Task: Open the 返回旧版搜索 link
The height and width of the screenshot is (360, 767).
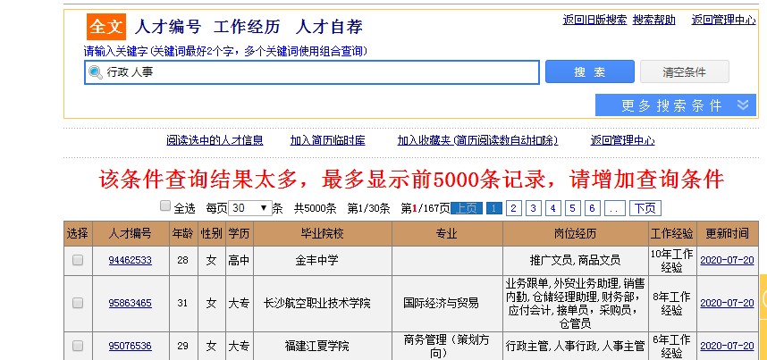Action: click(594, 20)
